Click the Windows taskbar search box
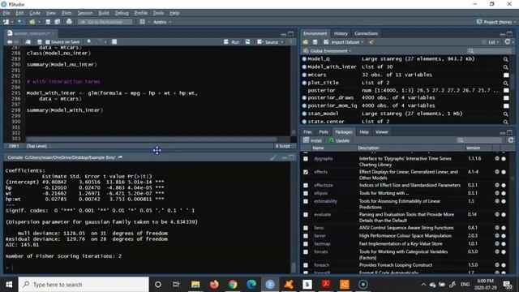This screenshot has width=519, height=292. (x=84, y=285)
